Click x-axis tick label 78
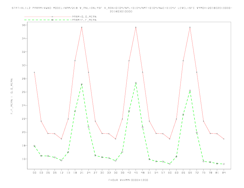The width and height of the screenshot is (244, 188). pos(210,173)
